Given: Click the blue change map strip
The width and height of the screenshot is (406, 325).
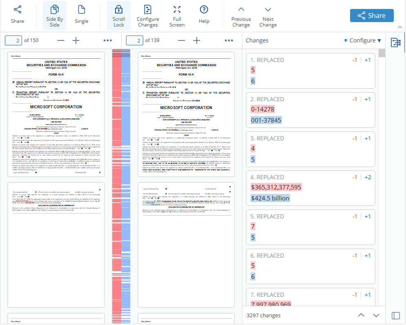Looking at the screenshot, I should (126, 186).
